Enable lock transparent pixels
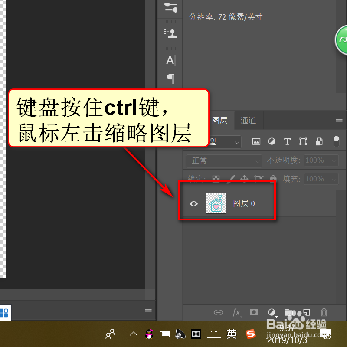 click(216, 179)
